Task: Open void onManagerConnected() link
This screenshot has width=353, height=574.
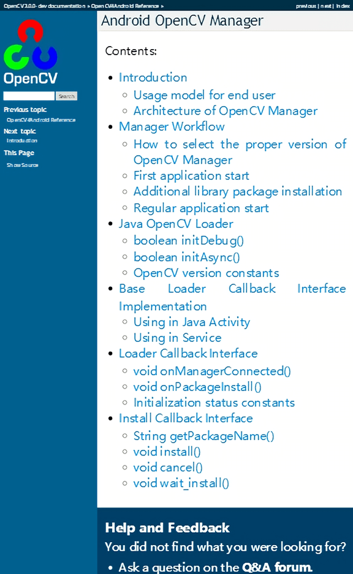Action: click(x=212, y=371)
